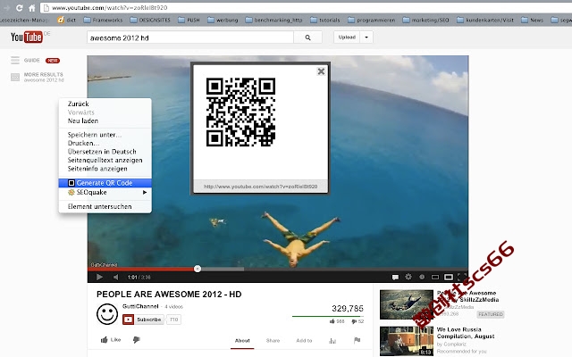Viewport: 572px width, 357px height.
Task: Enter full screen mode
Action: click(461, 277)
